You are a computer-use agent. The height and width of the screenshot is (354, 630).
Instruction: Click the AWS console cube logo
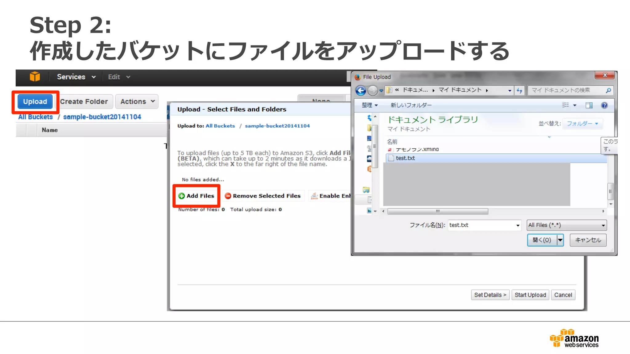35,77
